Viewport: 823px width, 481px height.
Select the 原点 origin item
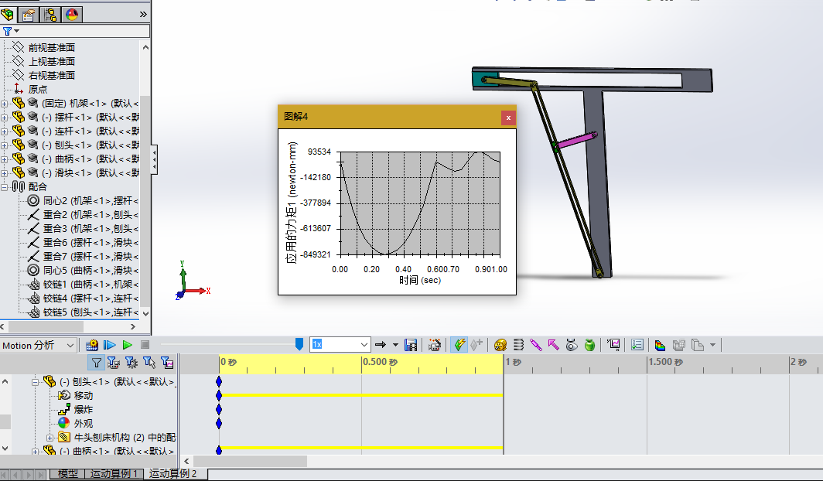click(x=38, y=89)
